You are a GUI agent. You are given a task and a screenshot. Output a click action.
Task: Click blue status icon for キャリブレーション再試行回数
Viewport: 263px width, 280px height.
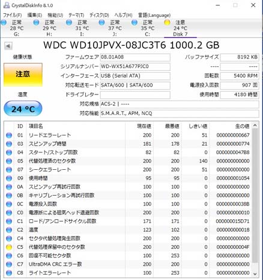[9, 196]
